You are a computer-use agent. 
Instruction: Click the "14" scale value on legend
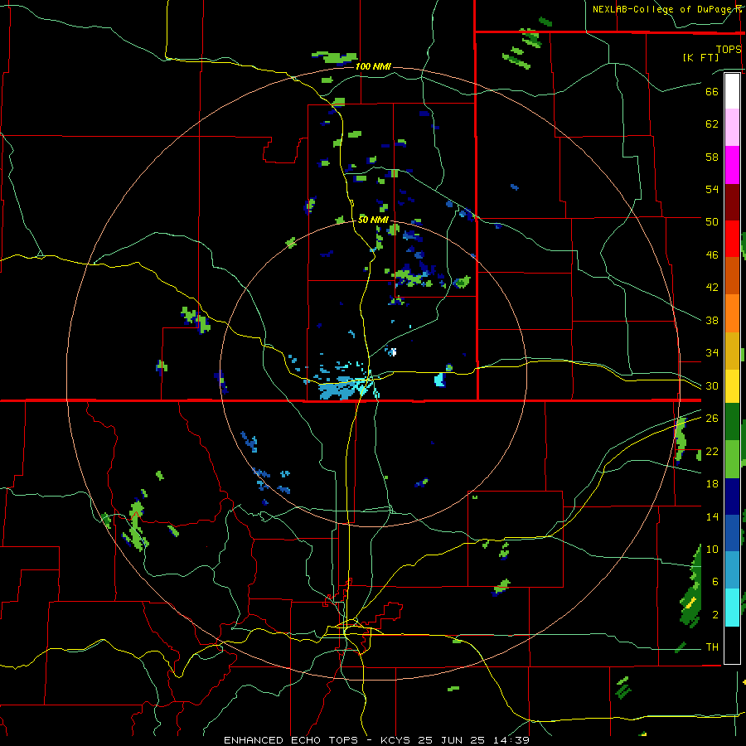(712, 516)
